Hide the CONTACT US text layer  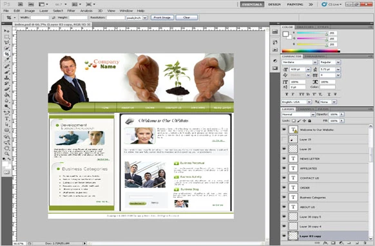tap(284, 178)
